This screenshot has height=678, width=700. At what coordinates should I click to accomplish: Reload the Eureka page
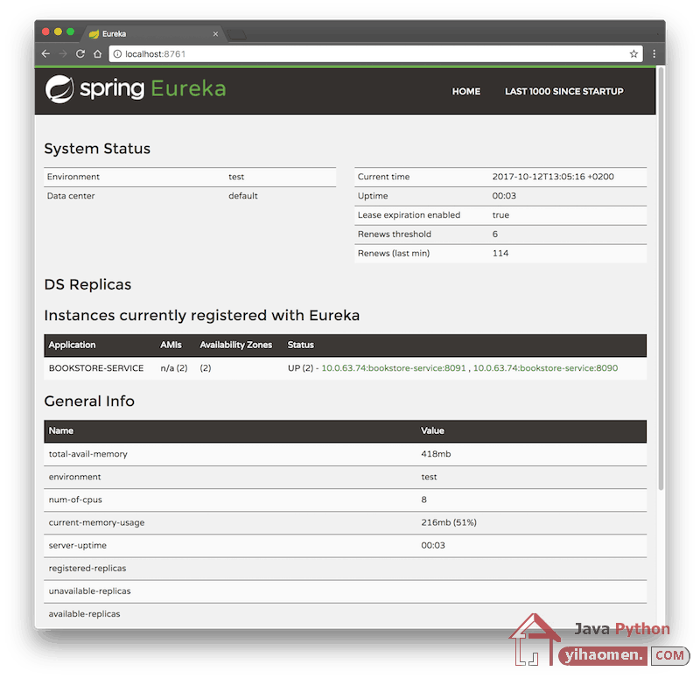point(80,54)
